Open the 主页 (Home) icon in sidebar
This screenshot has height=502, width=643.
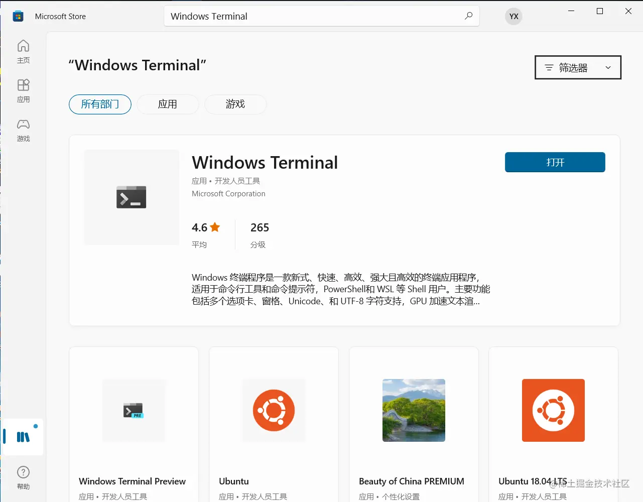pyautogui.click(x=23, y=51)
